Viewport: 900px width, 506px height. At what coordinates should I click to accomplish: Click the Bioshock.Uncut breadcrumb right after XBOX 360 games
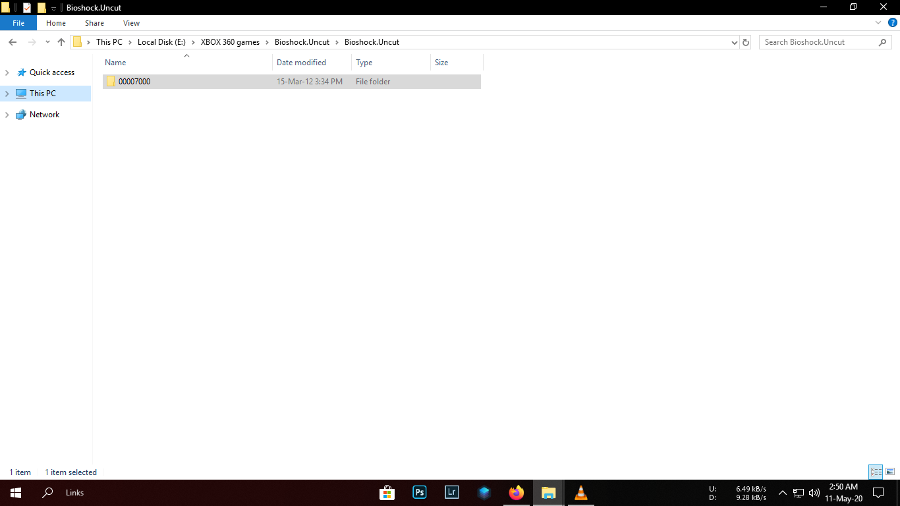click(x=302, y=42)
